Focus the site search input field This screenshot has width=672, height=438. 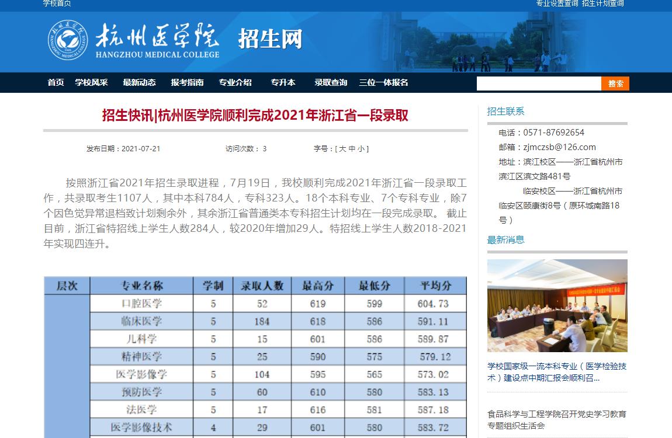[539, 84]
